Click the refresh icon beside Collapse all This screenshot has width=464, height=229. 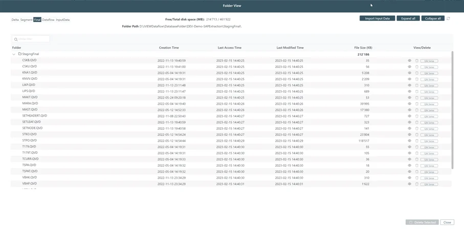tap(448, 18)
